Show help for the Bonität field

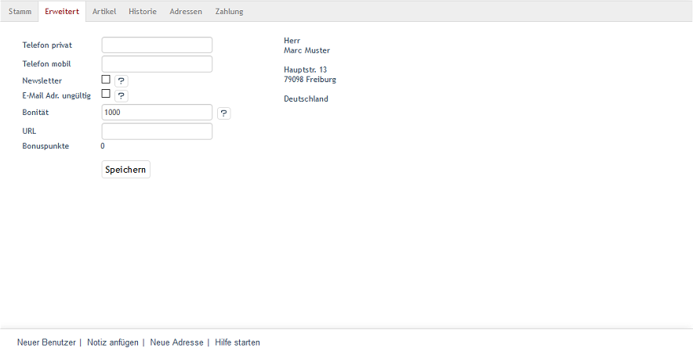coord(223,113)
